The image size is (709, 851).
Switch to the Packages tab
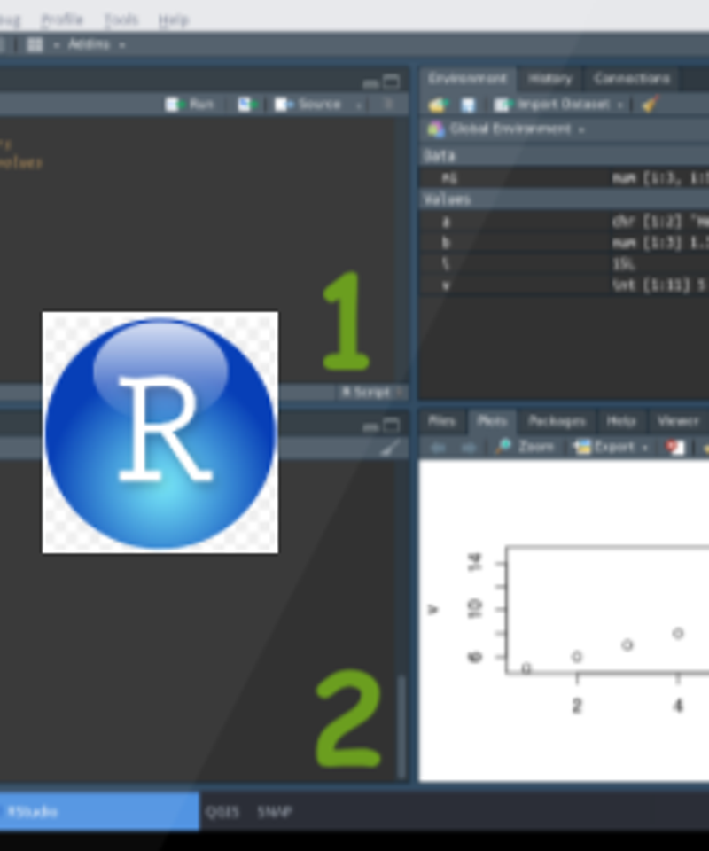click(557, 421)
